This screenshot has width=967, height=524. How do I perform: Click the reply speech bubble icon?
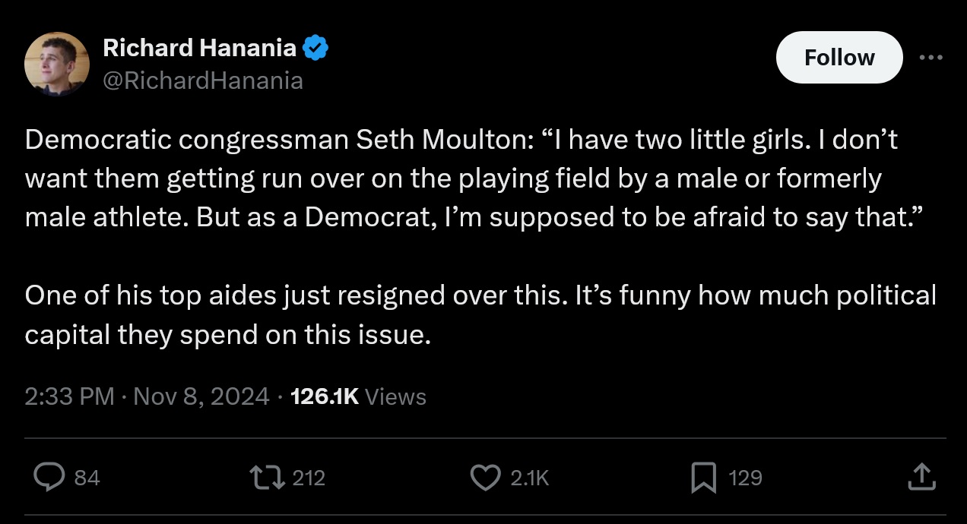click(49, 477)
